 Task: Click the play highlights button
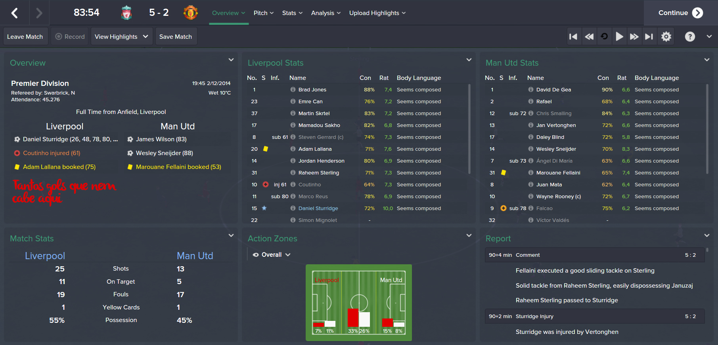619,37
